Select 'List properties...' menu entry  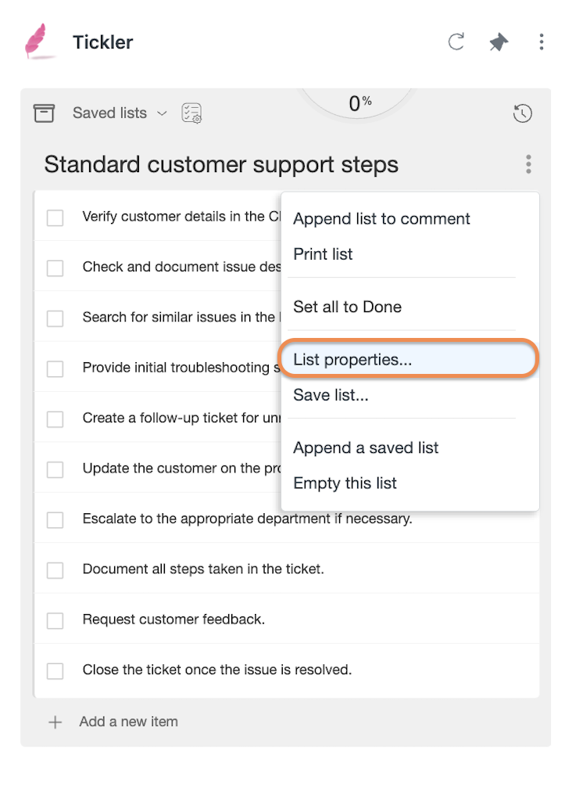click(x=408, y=359)
